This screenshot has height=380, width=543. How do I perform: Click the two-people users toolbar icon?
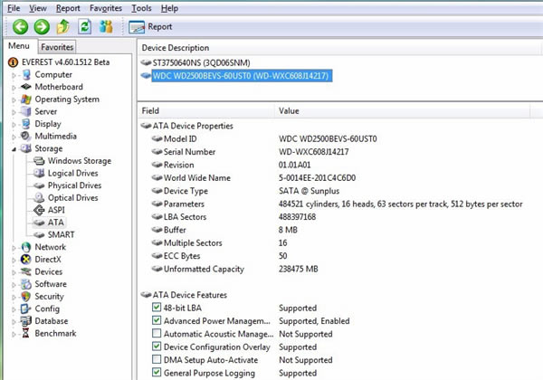coord(107,27)
